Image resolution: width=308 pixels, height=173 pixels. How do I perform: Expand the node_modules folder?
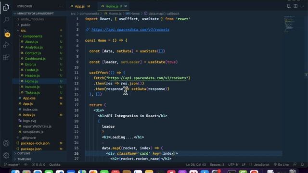[32, 19]
